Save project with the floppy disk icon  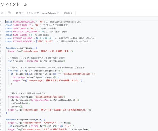coord(9,13)
